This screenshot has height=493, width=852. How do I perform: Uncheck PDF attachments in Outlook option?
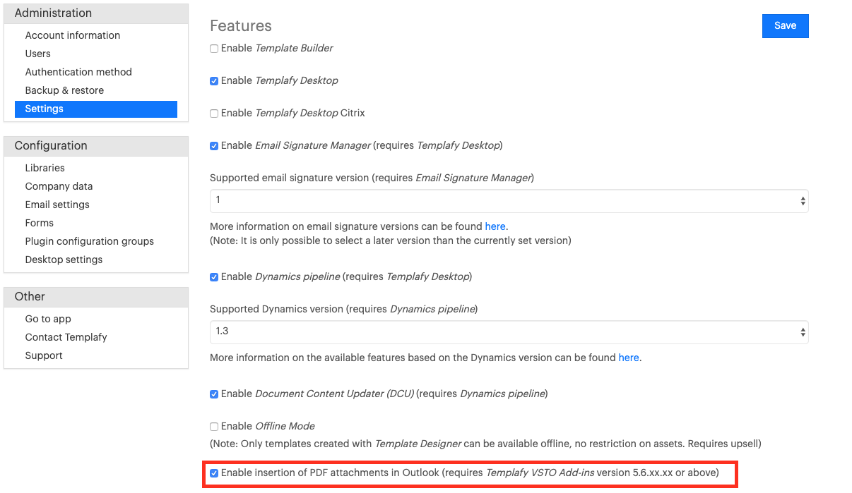214,473
